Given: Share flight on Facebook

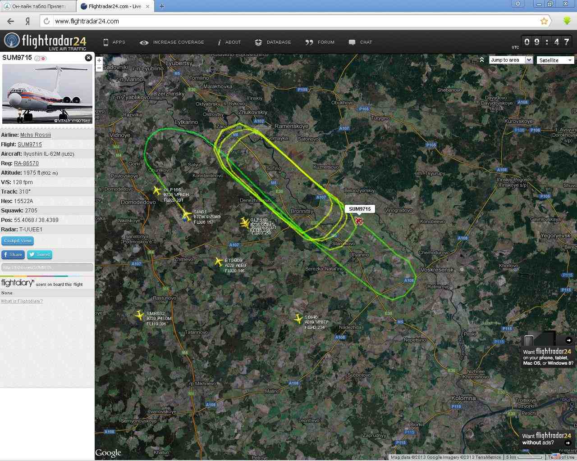Looking at the screenshot, I should click(x=13, y=255).
